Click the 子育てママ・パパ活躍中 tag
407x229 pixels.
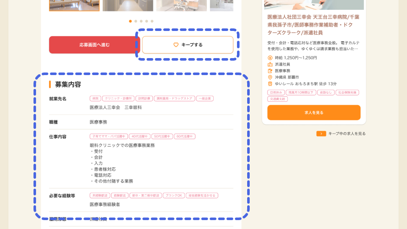coord(109,137)
